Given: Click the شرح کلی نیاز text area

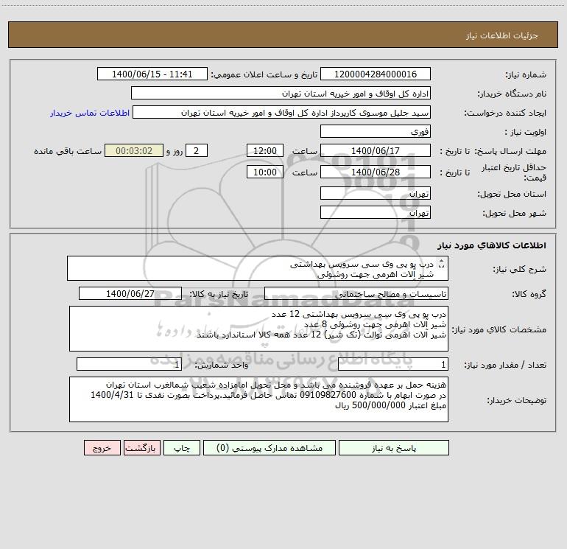Looking at the screenshot, I should (x=258, y=268).
